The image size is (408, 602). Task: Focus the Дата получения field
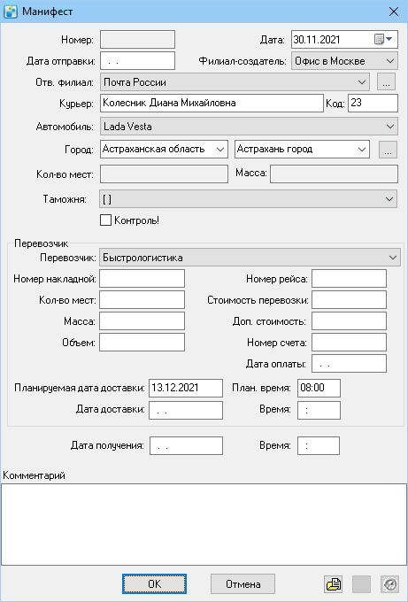click(x=186, y=445)
